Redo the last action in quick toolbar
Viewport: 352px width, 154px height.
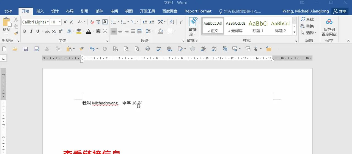click(x=105, y=49)
